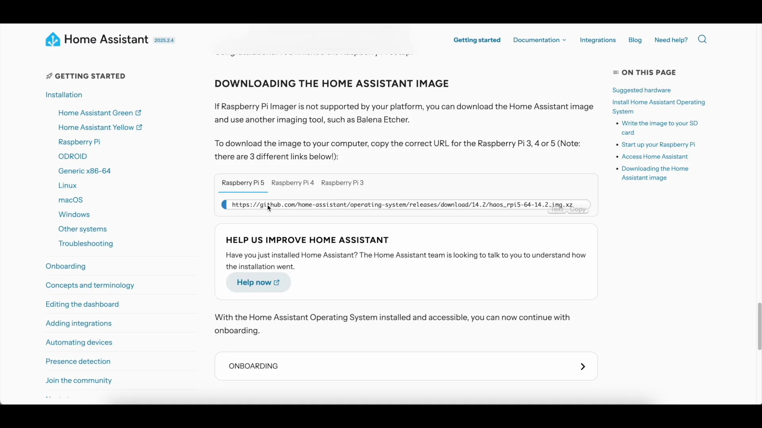
Task: Click the Home Assistant logo icon
Action: 53,40
